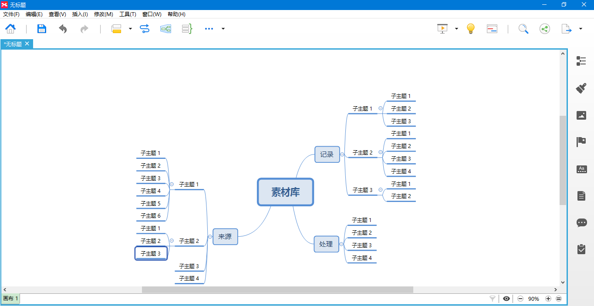Collapse the 来源 branch
This screenshot has height=306, width=594.
[x=209, y=237]
